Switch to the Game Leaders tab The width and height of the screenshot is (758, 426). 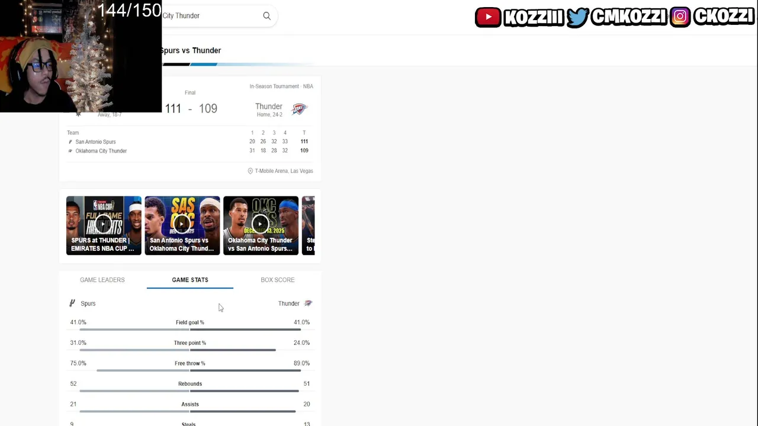(x=102, y=280)
